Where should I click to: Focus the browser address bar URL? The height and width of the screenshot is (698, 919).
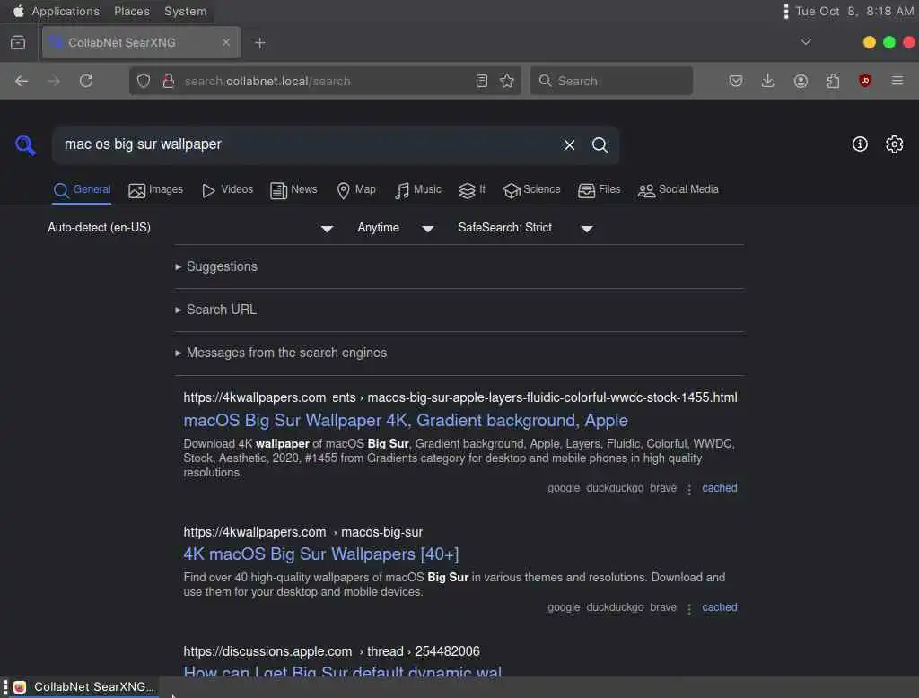325,81
